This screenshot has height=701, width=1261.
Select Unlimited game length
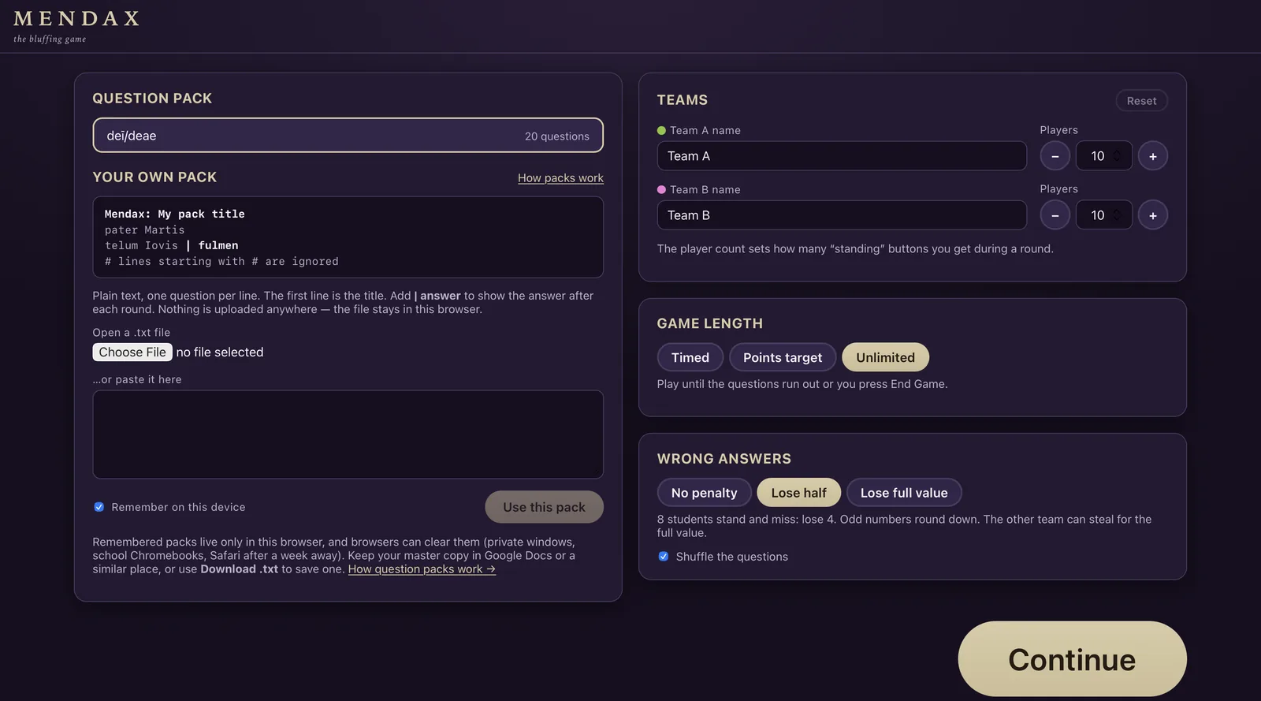[886, 357]
